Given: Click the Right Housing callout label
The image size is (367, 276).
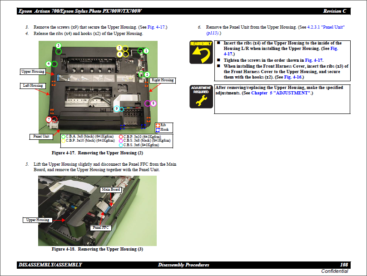Looking at the screenshot, I should pos(162,80).
